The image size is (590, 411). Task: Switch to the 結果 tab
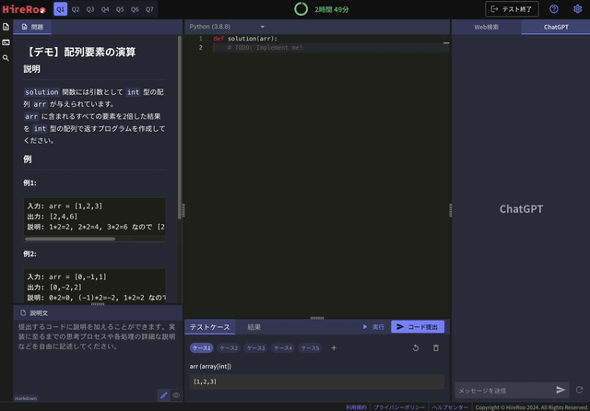click(254, 327)
